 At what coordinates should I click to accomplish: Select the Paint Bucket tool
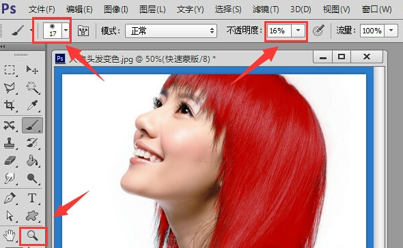32,161
